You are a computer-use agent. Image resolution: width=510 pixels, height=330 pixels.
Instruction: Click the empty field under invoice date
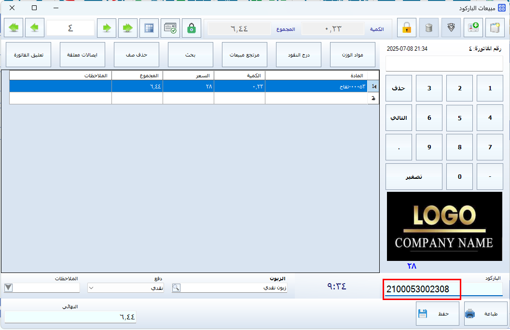tap(444, 63)
